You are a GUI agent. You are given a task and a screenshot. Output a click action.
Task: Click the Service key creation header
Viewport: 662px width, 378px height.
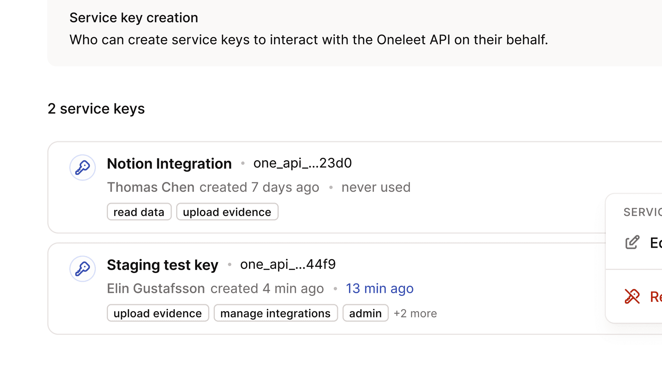(x=134, y=17)
